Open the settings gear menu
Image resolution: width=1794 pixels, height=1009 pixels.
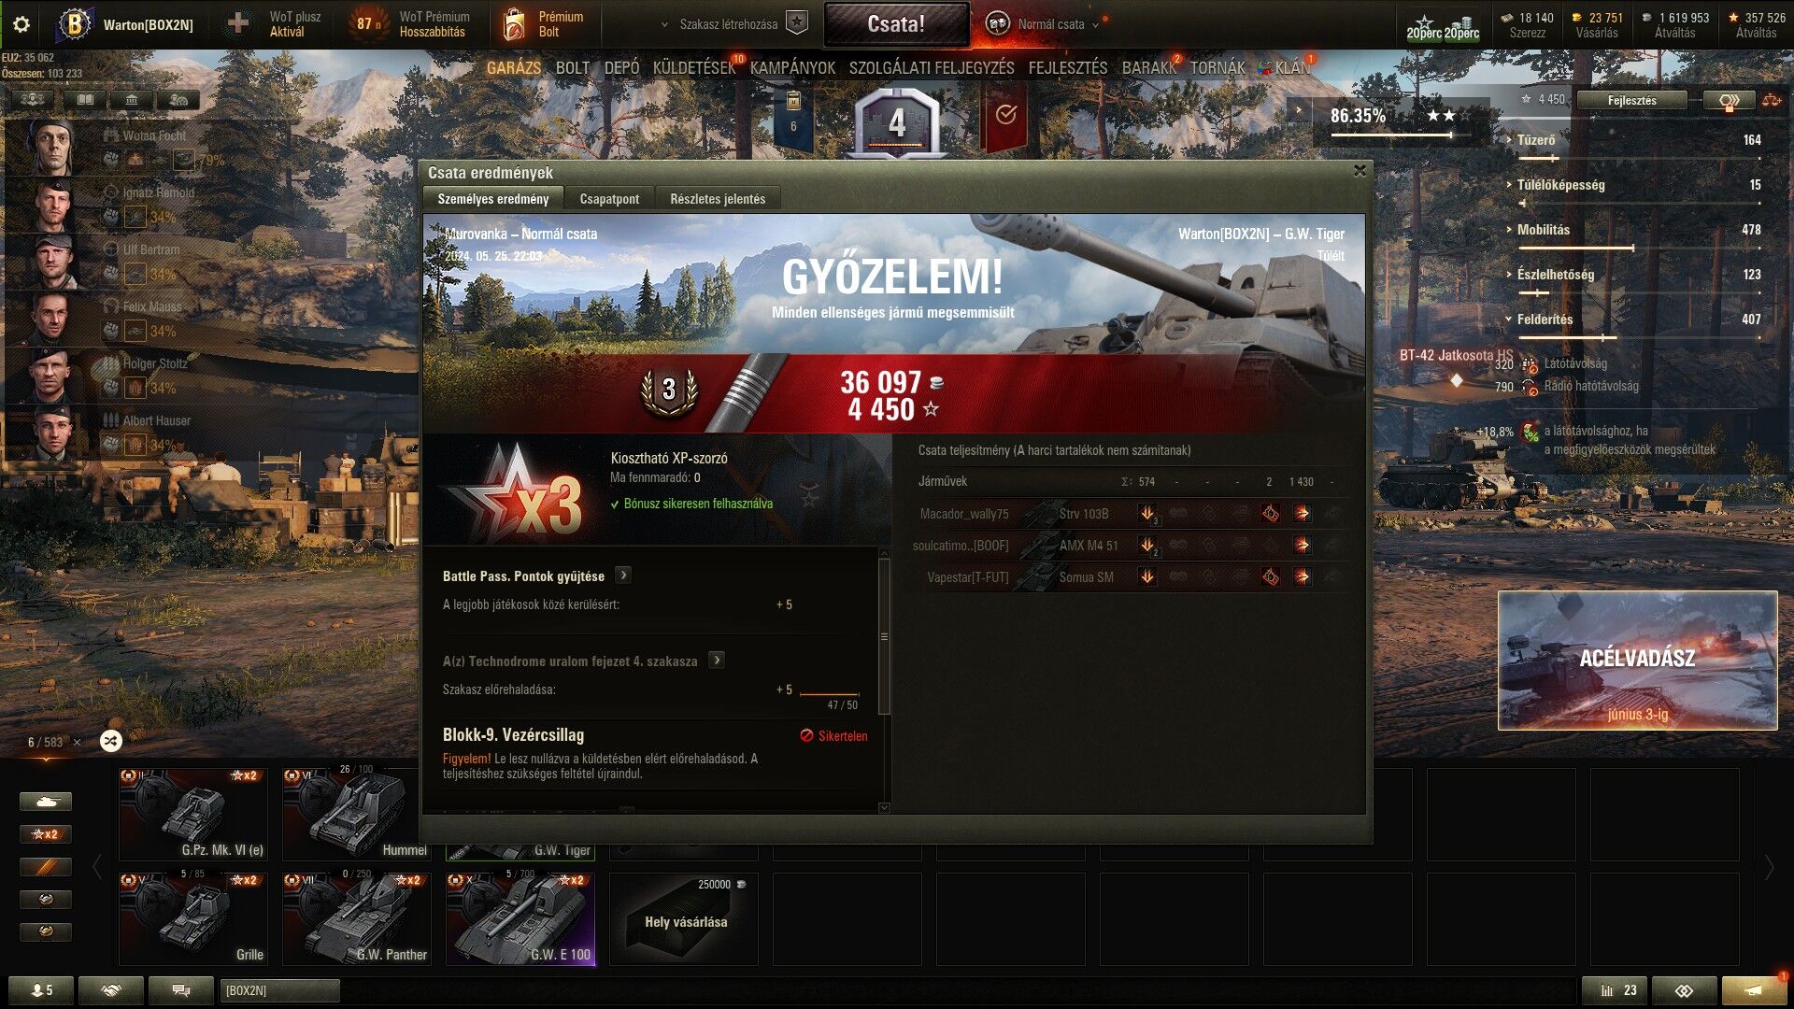[x=21, y=25]
